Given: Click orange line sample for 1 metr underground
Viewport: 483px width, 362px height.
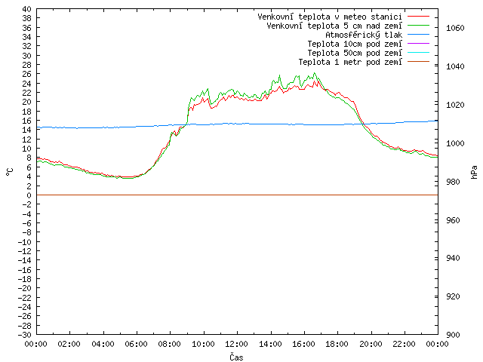Looking at the screenshot, I should pos(418,62).
